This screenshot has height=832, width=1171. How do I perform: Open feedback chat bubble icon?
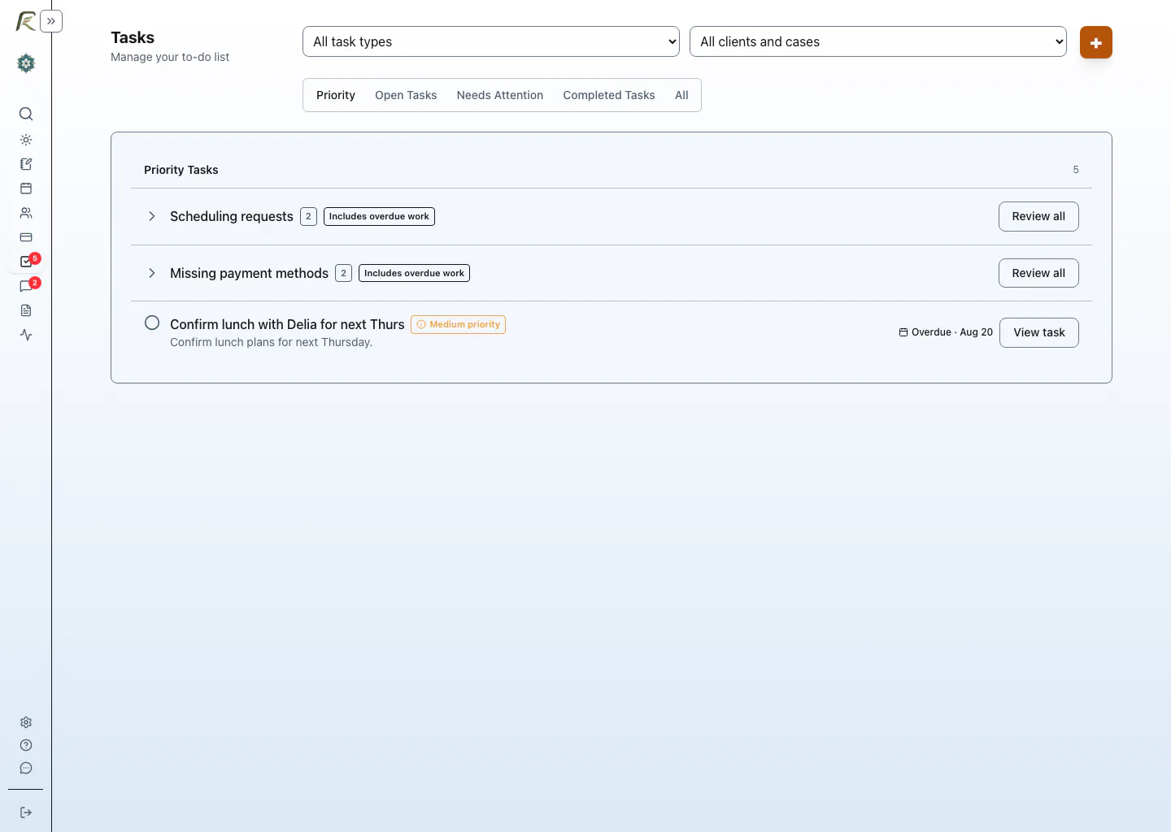(26, 768)
